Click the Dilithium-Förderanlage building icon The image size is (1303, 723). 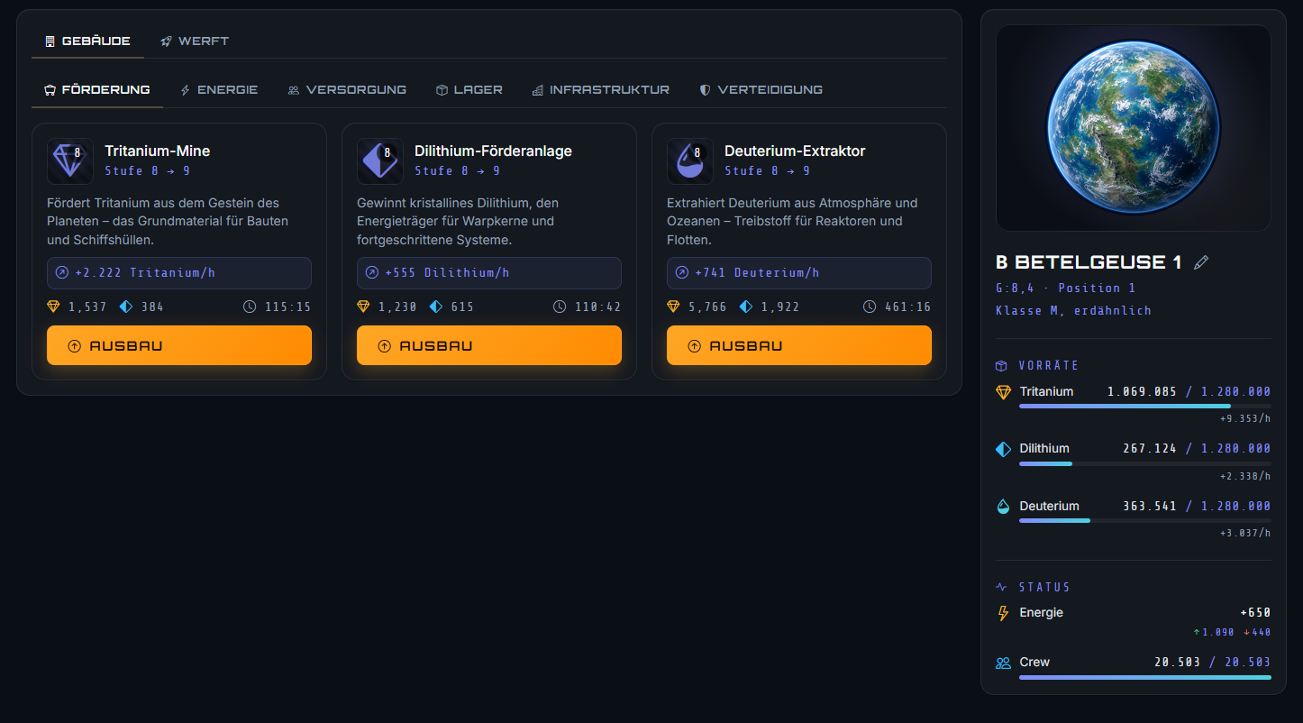pos(380,161)
